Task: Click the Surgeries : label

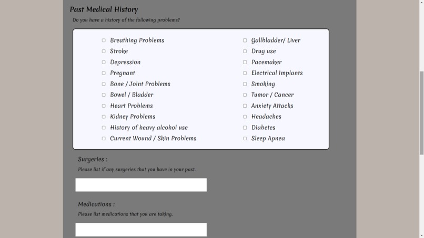Action: (x=93, y=159)
